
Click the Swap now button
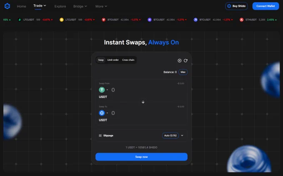[x=141, y=157]
